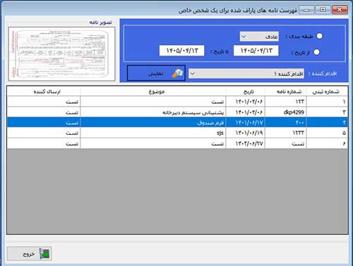Sort by شماره ثبتی column header

327,92
